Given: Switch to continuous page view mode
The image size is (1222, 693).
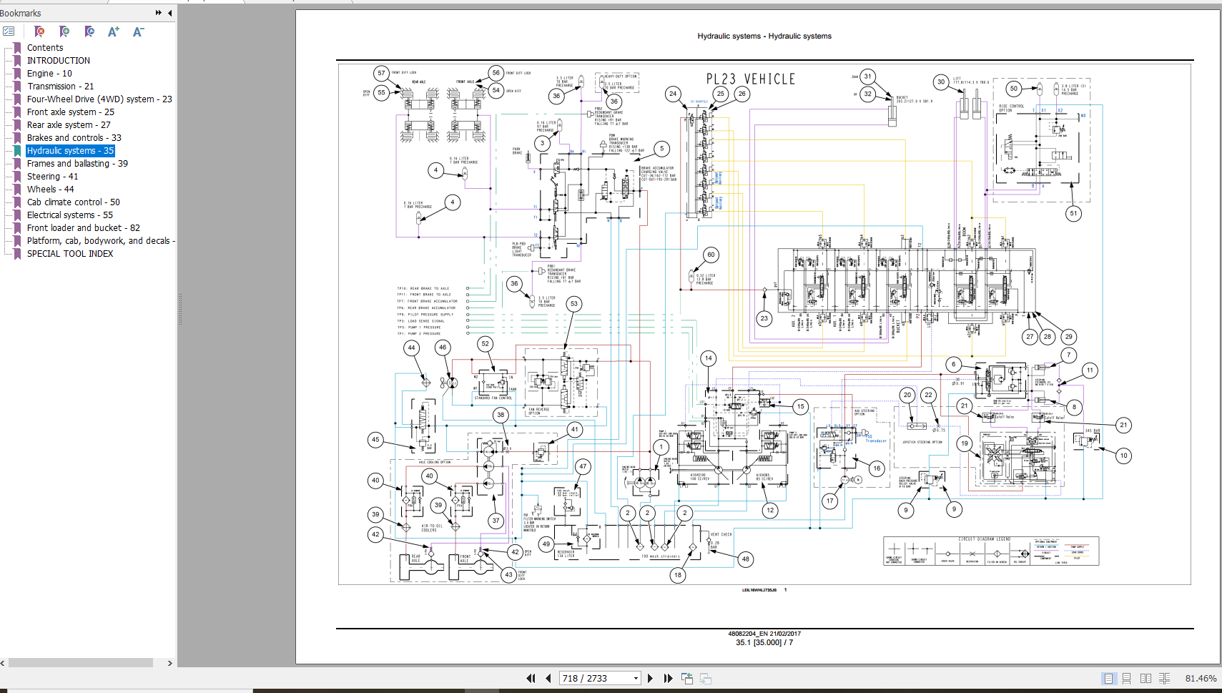Looking at the screenshot, I should click(x=1126, y=678).
